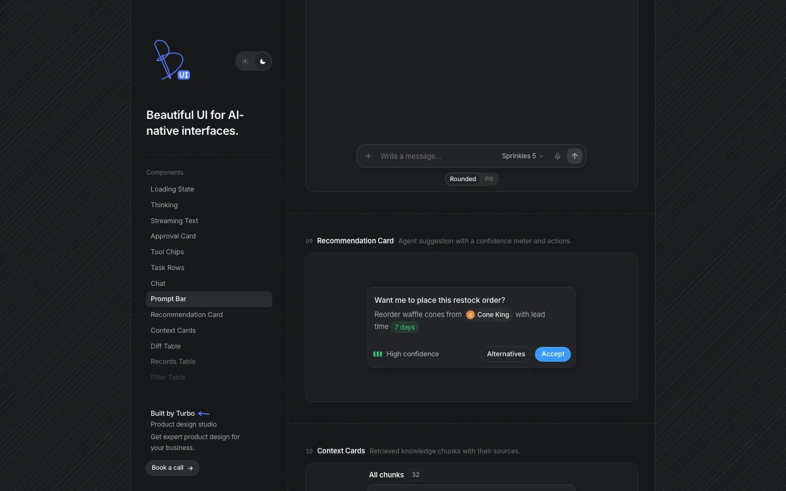Go to Chat component
Viewport: 786px width, 491px height.
coord(209,284)
